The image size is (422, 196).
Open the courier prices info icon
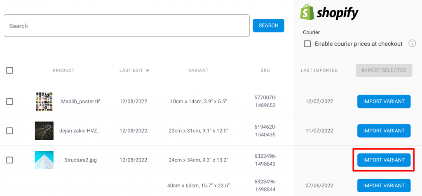411,44
